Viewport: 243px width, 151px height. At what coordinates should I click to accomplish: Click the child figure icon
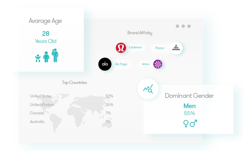tap(46, 57)
